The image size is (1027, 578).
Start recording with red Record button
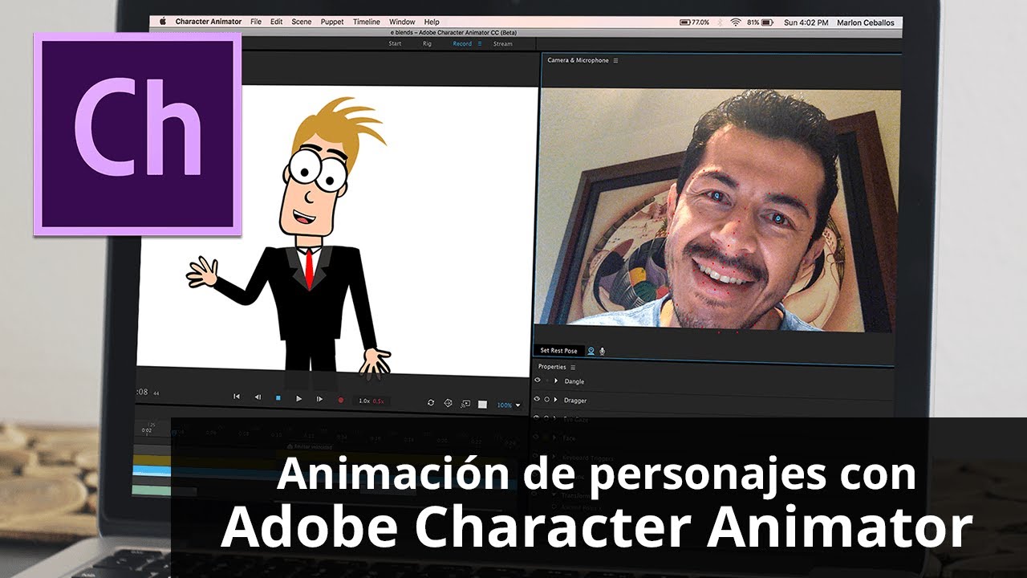coord(340,400)
